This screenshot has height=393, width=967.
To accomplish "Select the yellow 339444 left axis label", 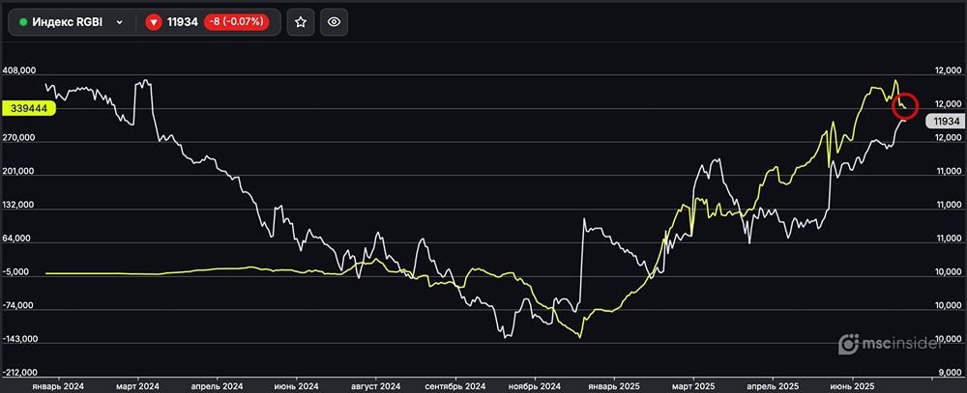I will point(29,109).
